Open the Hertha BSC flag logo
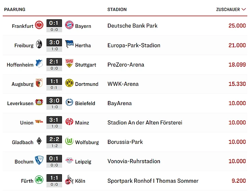The width and height of the screenshot is (250, 191). [x=69, y=44]
